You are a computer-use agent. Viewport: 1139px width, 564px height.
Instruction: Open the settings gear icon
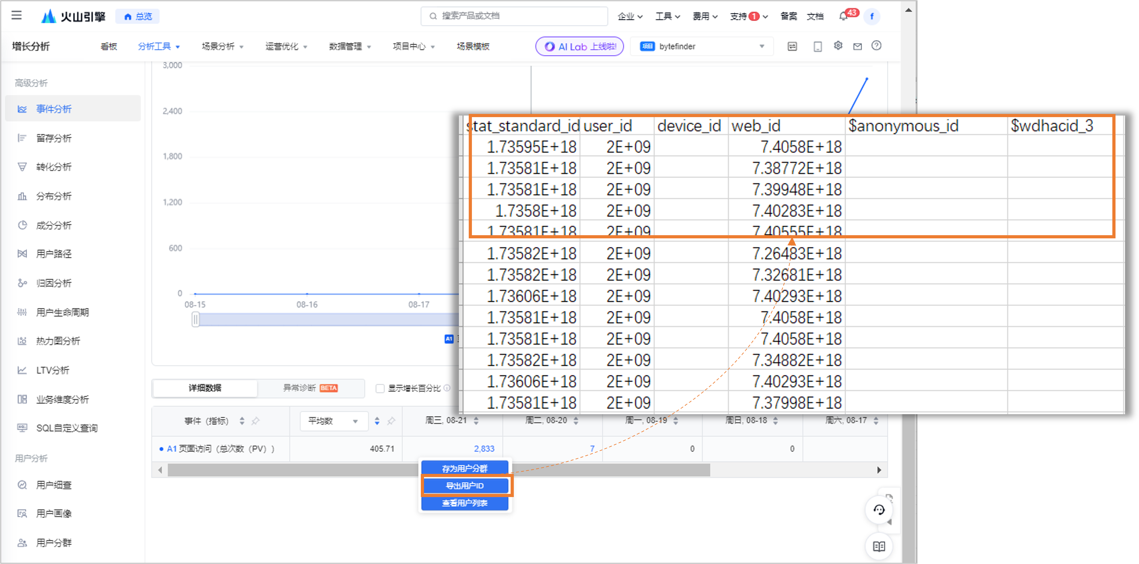[x=838, y=46]
